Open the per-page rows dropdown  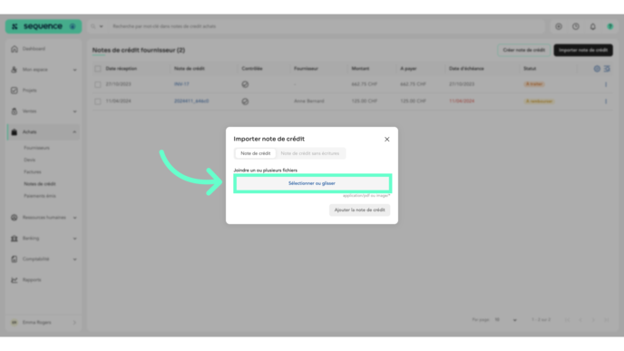(x=506, y=320)
